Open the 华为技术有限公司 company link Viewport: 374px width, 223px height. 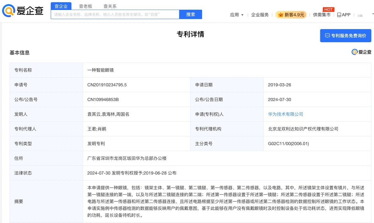click(285, 114)
